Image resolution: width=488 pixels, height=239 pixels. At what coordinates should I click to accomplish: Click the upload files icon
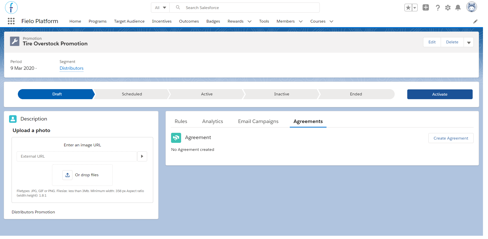(x=67, y=175)
